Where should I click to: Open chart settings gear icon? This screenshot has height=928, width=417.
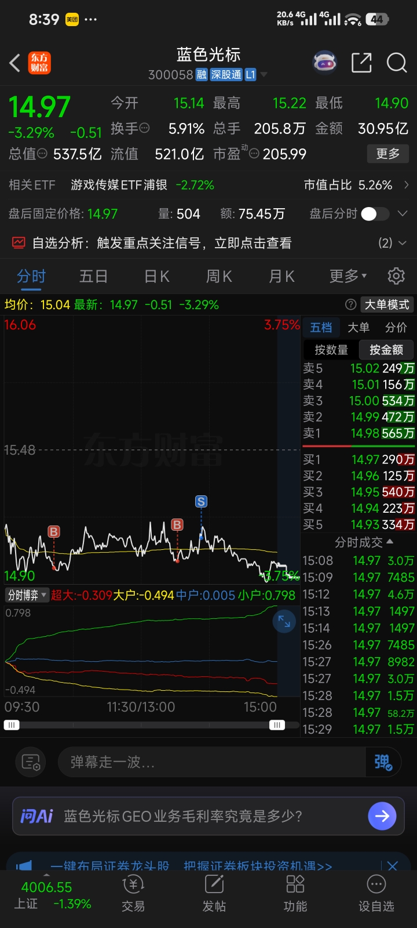396,276
